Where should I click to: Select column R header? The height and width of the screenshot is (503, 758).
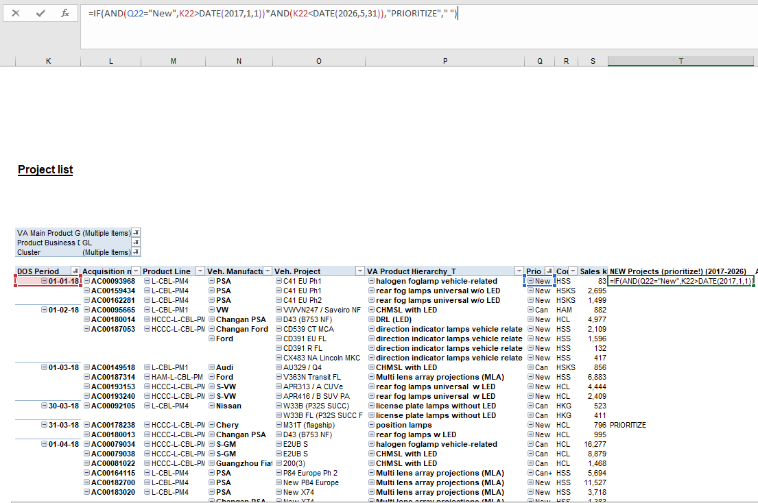pos(566,61)
